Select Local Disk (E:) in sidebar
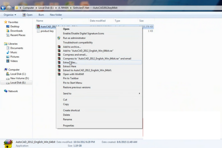Image resolution: width=222 pixels, height=148 pixels. 16,82
